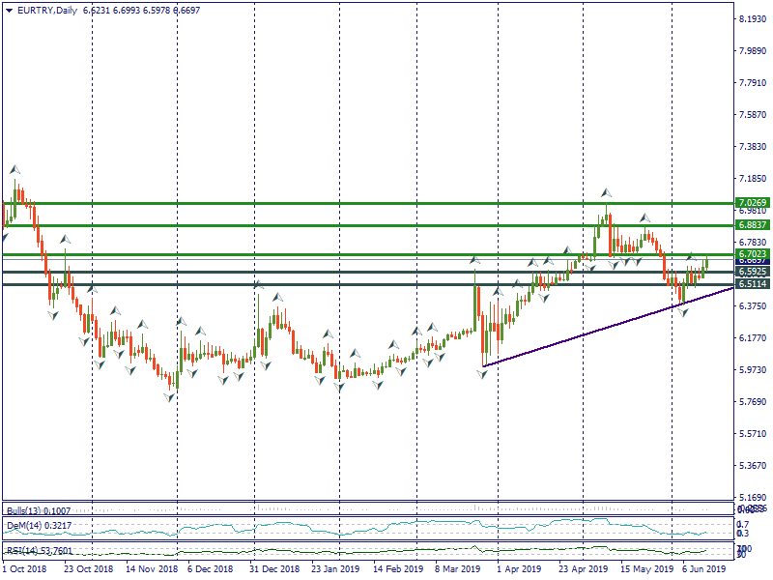Click the 23 Oct 2018 date label
The image size is (773, 580).
(88, 570)
